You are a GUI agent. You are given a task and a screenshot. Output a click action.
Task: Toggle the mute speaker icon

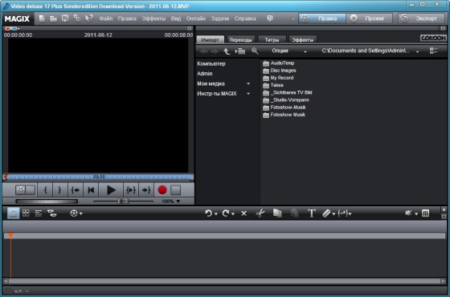click(x=409, y=213)
